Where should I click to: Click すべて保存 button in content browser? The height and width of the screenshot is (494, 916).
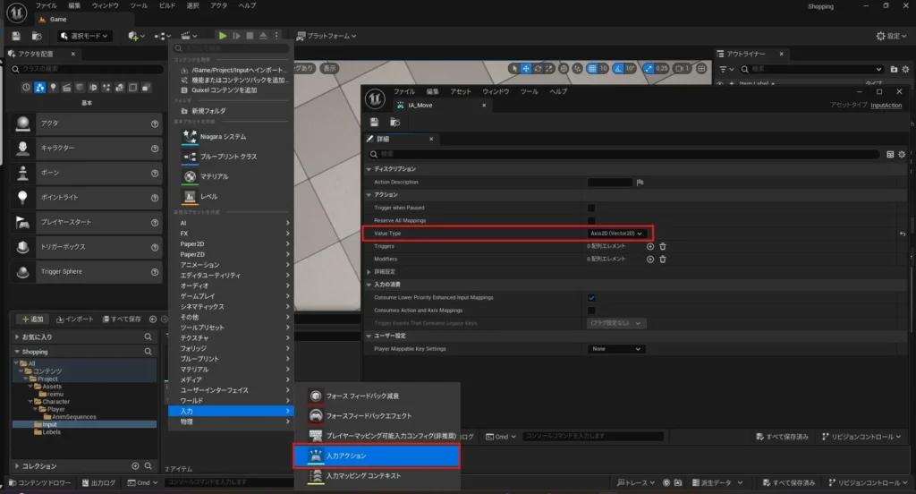(x=122, y=319)
